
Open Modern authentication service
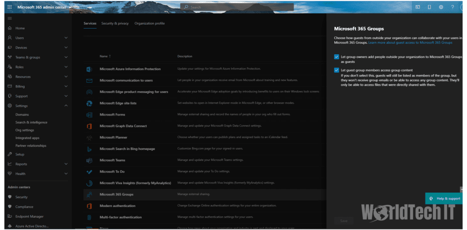[117, 206]
